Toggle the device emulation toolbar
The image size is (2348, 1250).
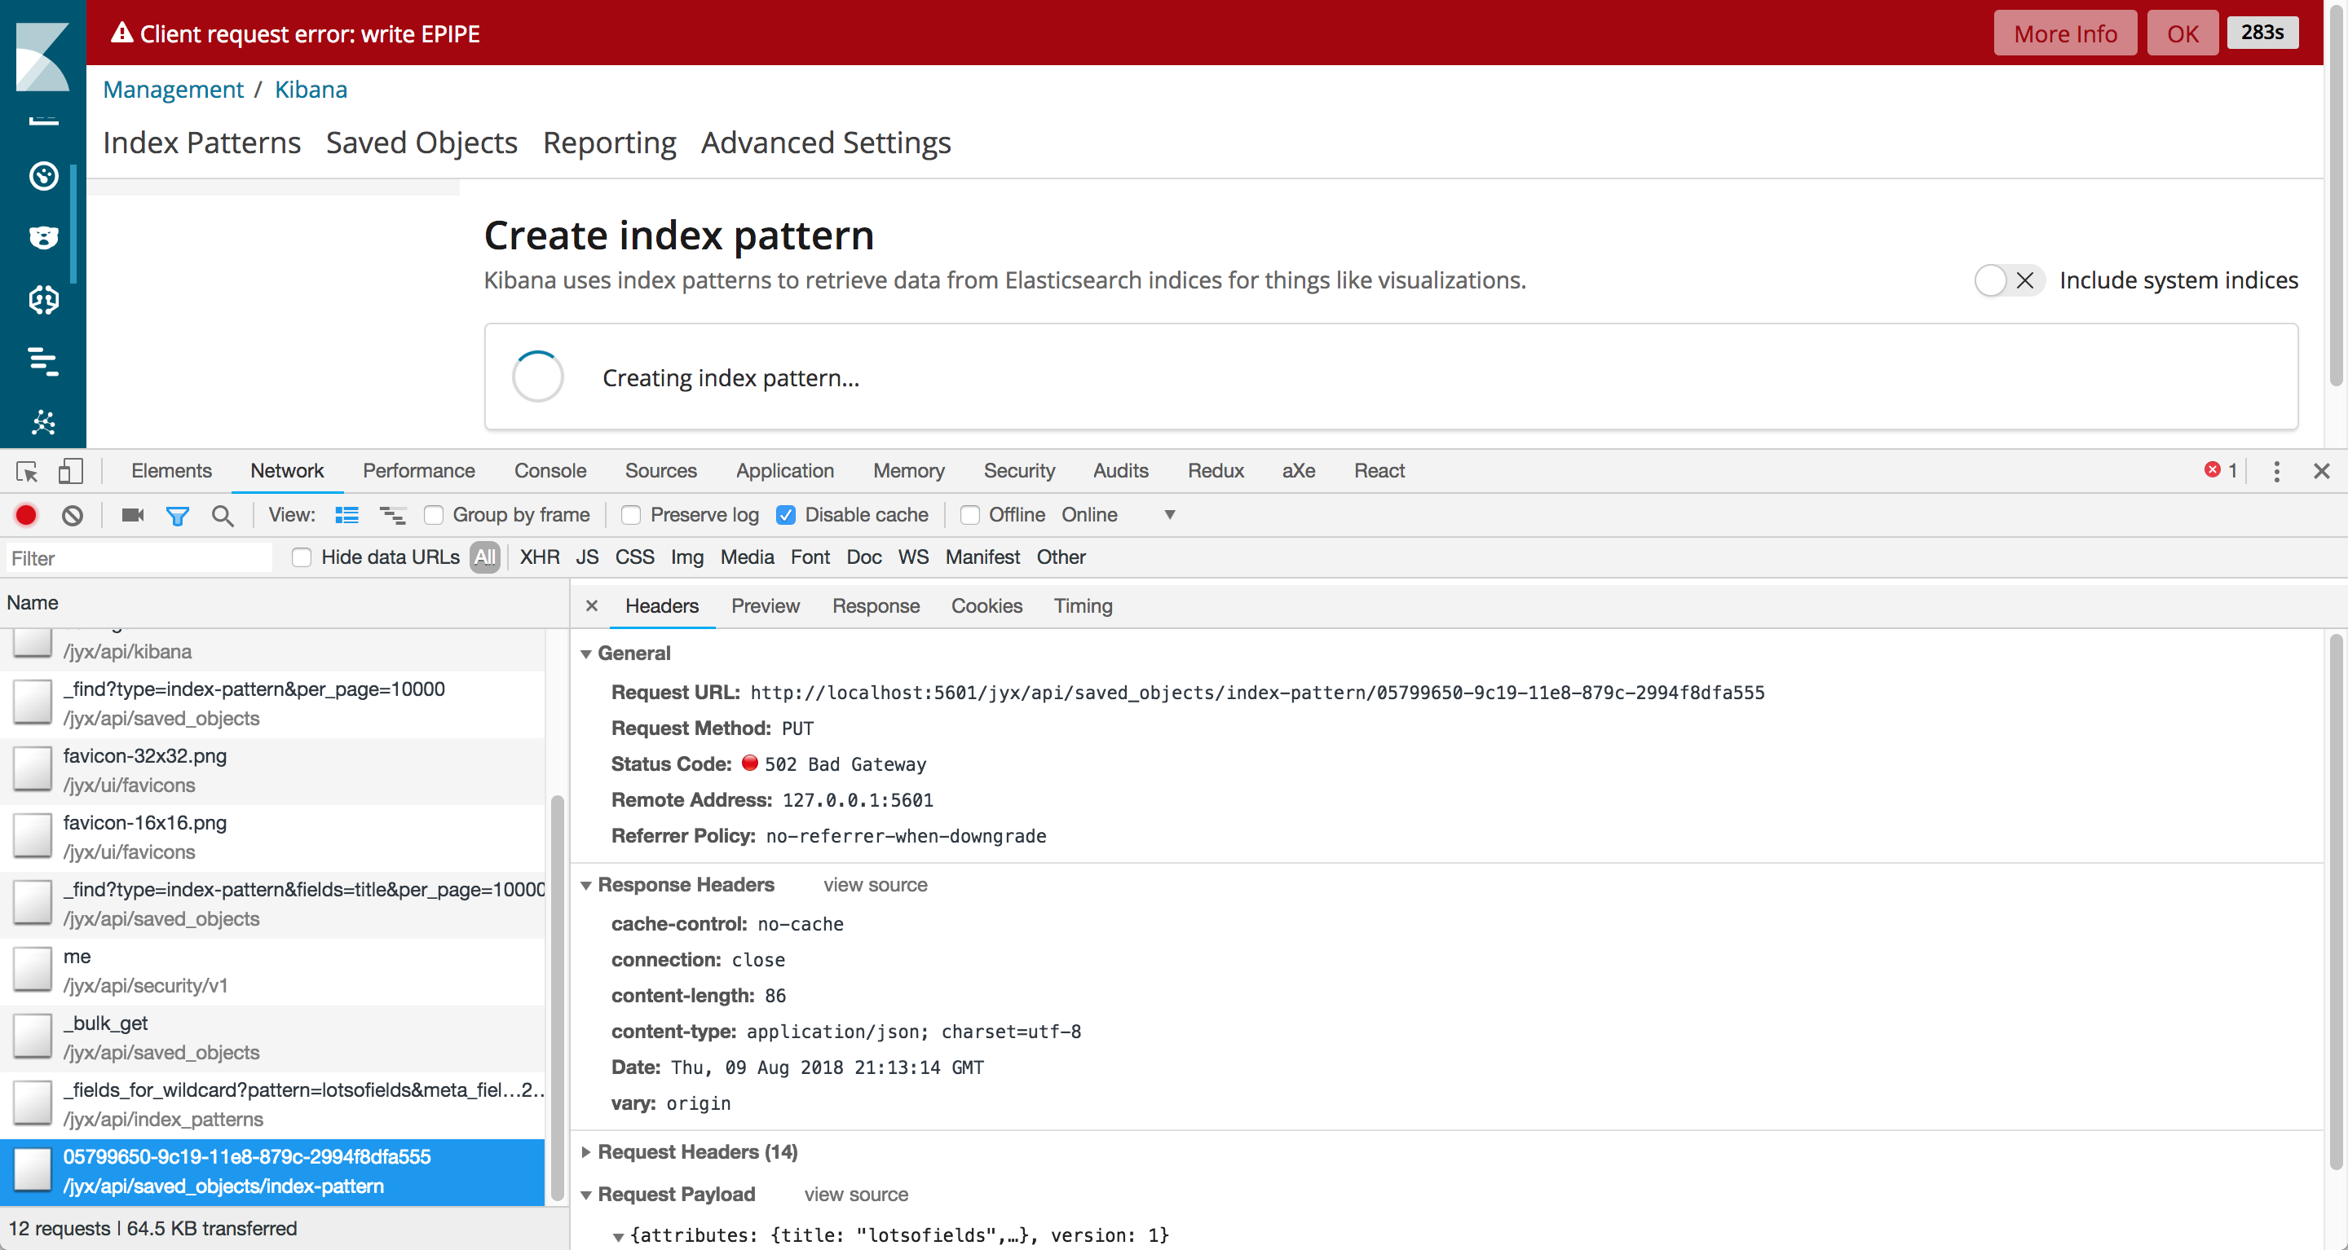(x=71, y=471)
